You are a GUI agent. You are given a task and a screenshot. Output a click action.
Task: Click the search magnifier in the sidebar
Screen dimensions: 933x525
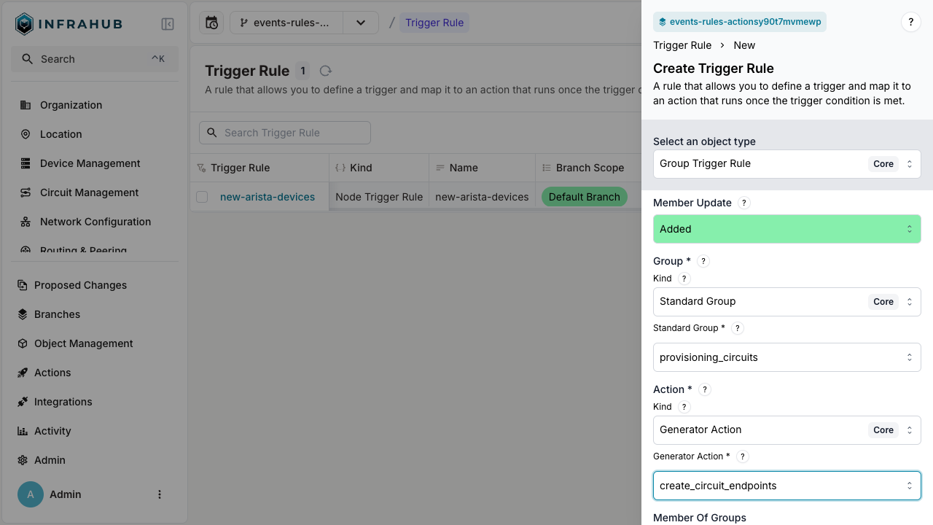coord(29,59)
